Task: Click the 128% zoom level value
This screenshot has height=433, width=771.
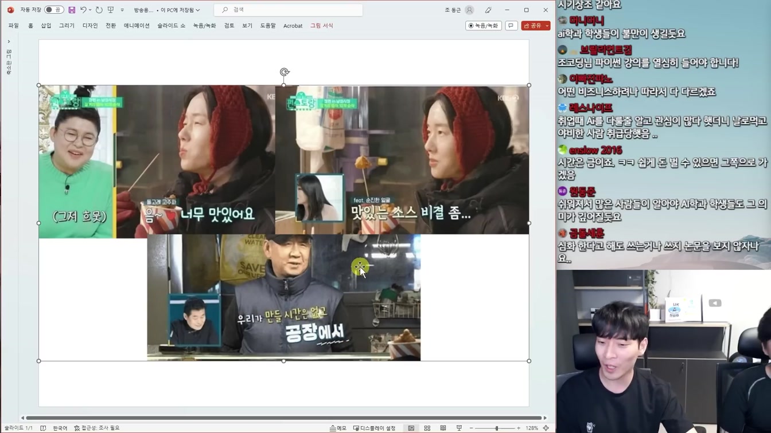Action: [x=532, y=428]
